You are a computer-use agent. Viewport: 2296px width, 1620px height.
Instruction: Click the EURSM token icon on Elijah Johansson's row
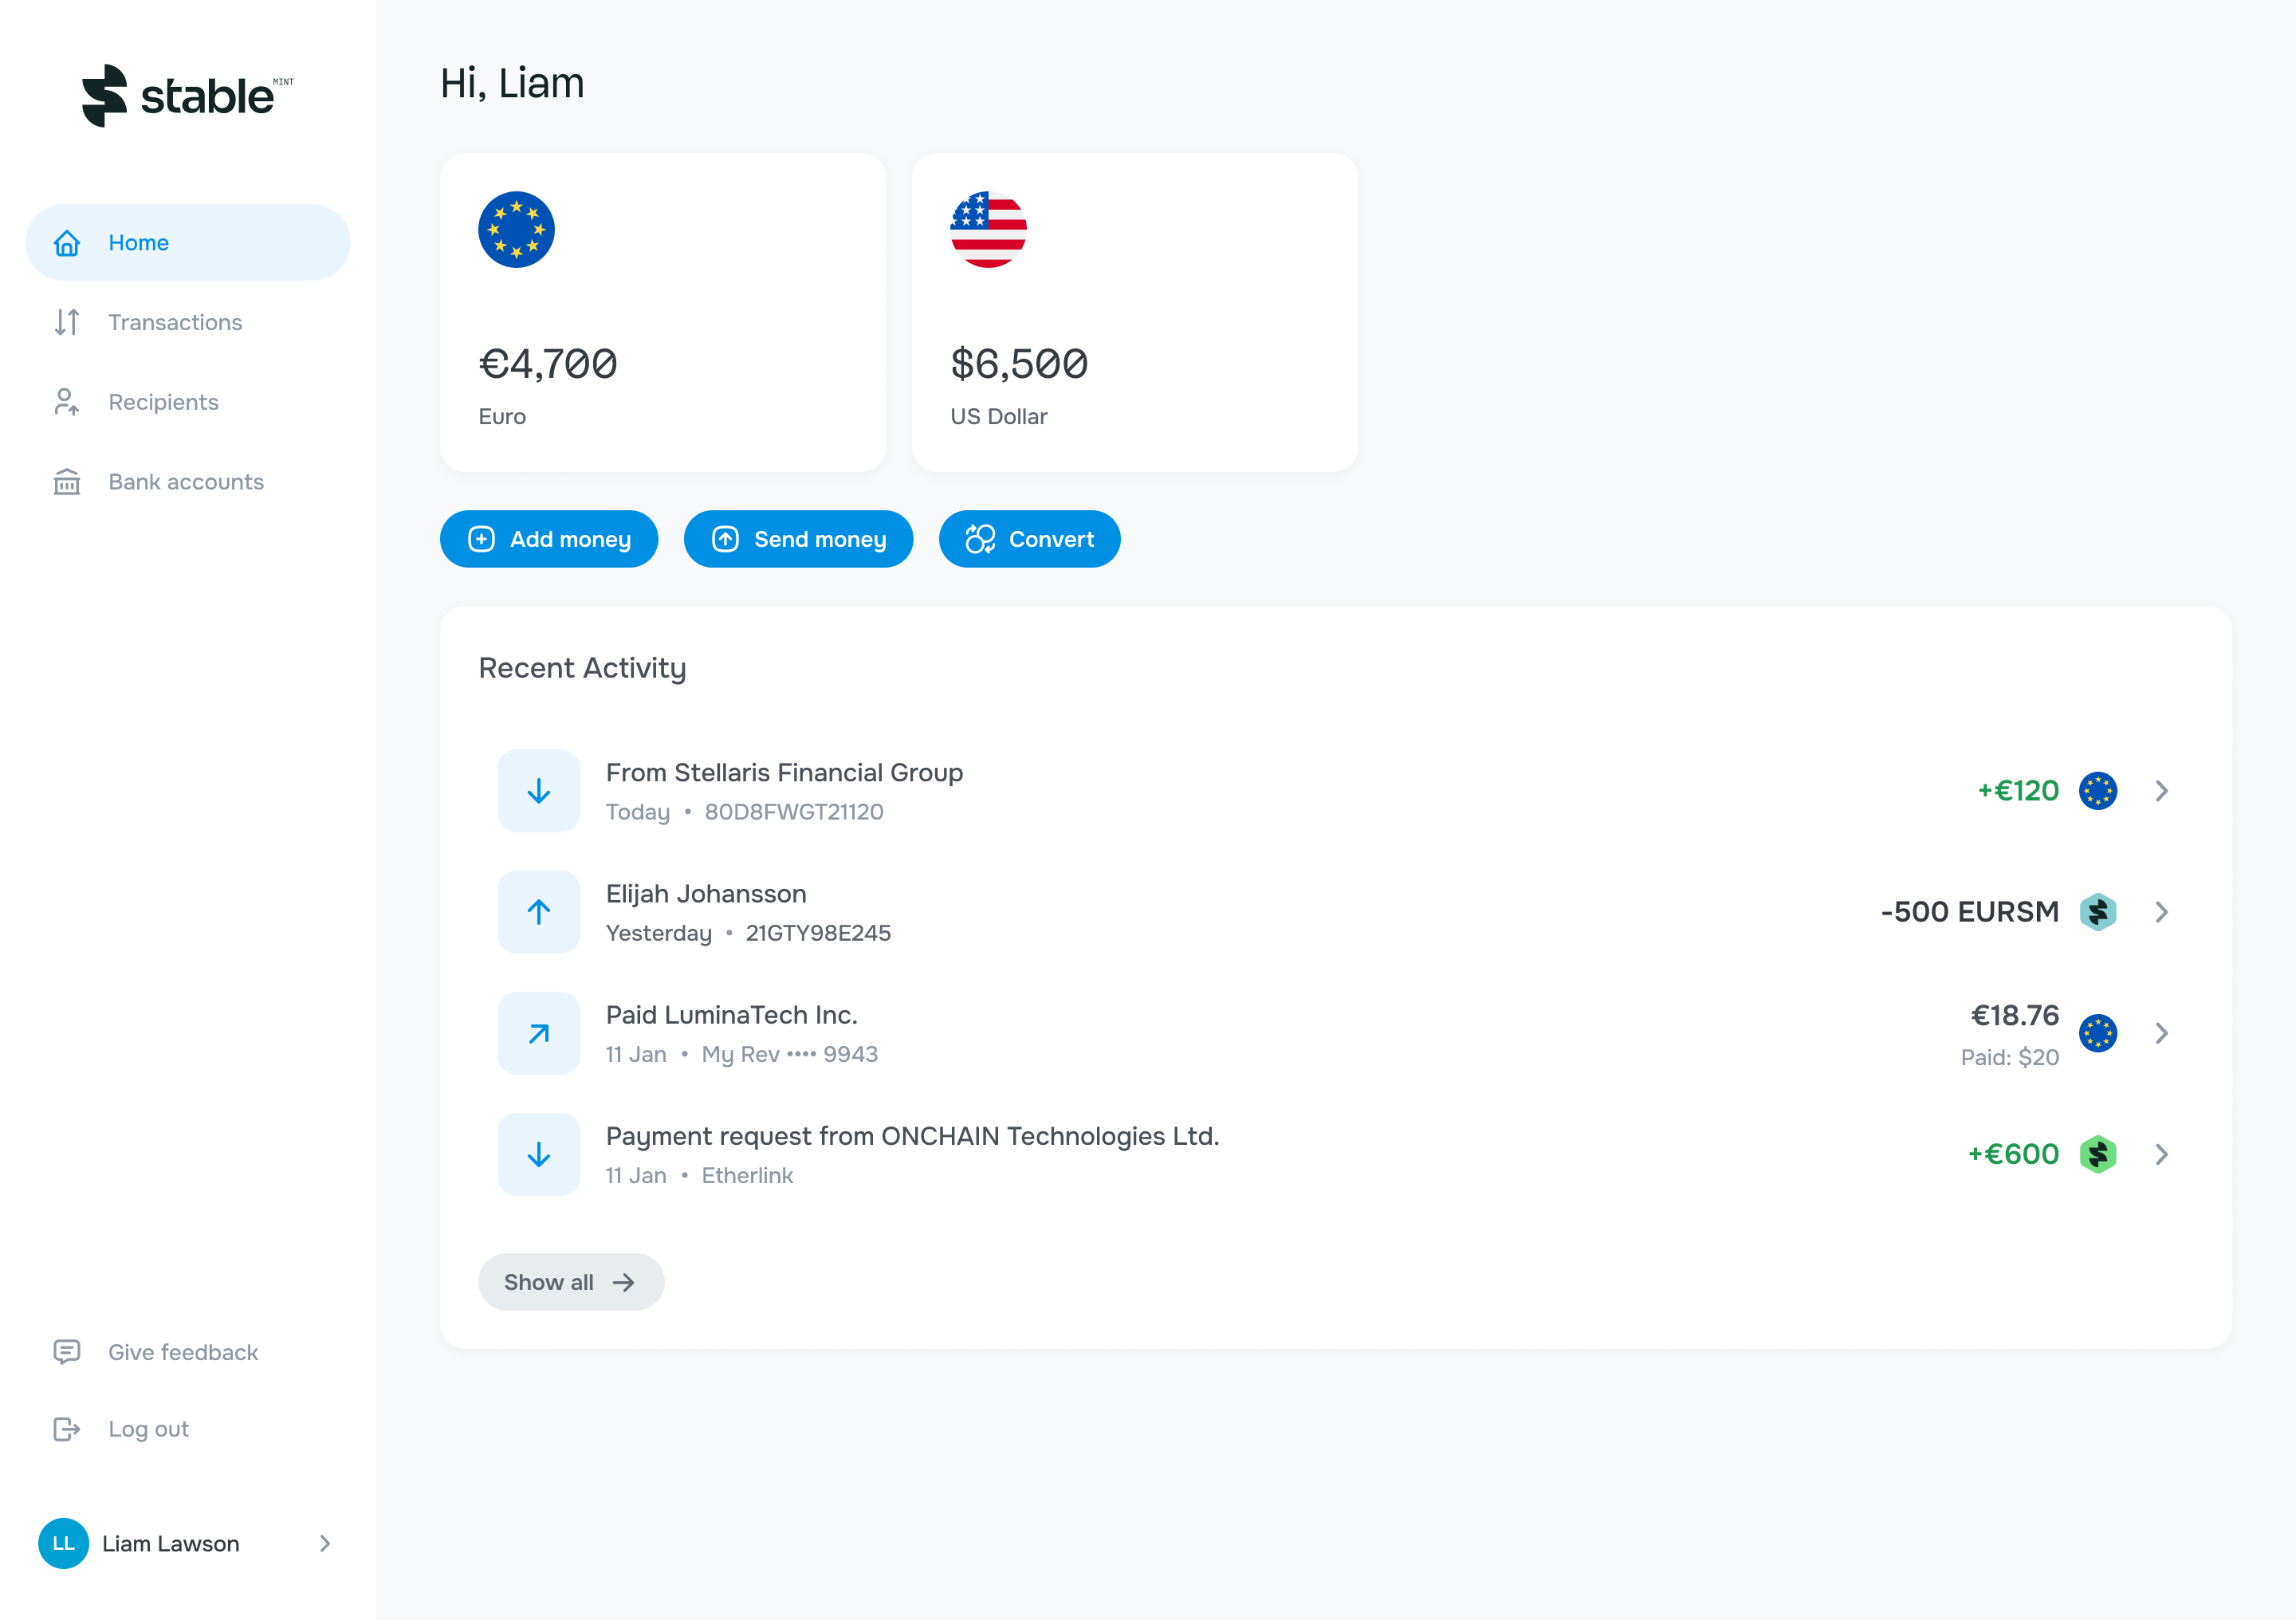pyautogui.click(x=2098, y=911)
